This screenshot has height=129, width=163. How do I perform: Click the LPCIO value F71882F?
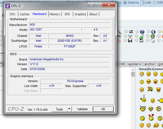[70, 46]
